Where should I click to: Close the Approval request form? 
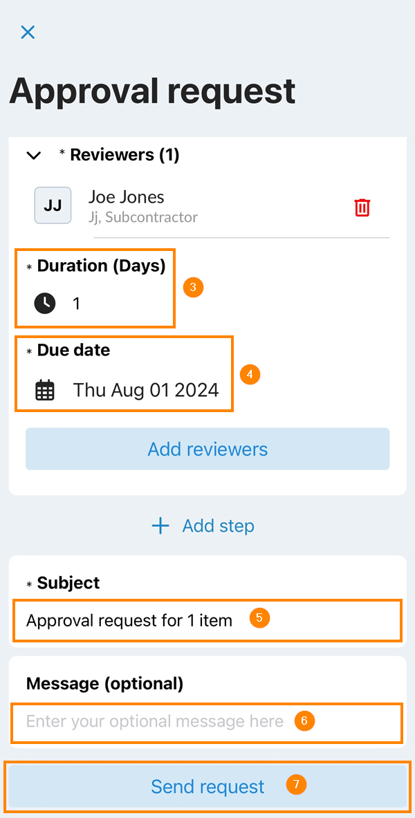[x=28, y=32]
